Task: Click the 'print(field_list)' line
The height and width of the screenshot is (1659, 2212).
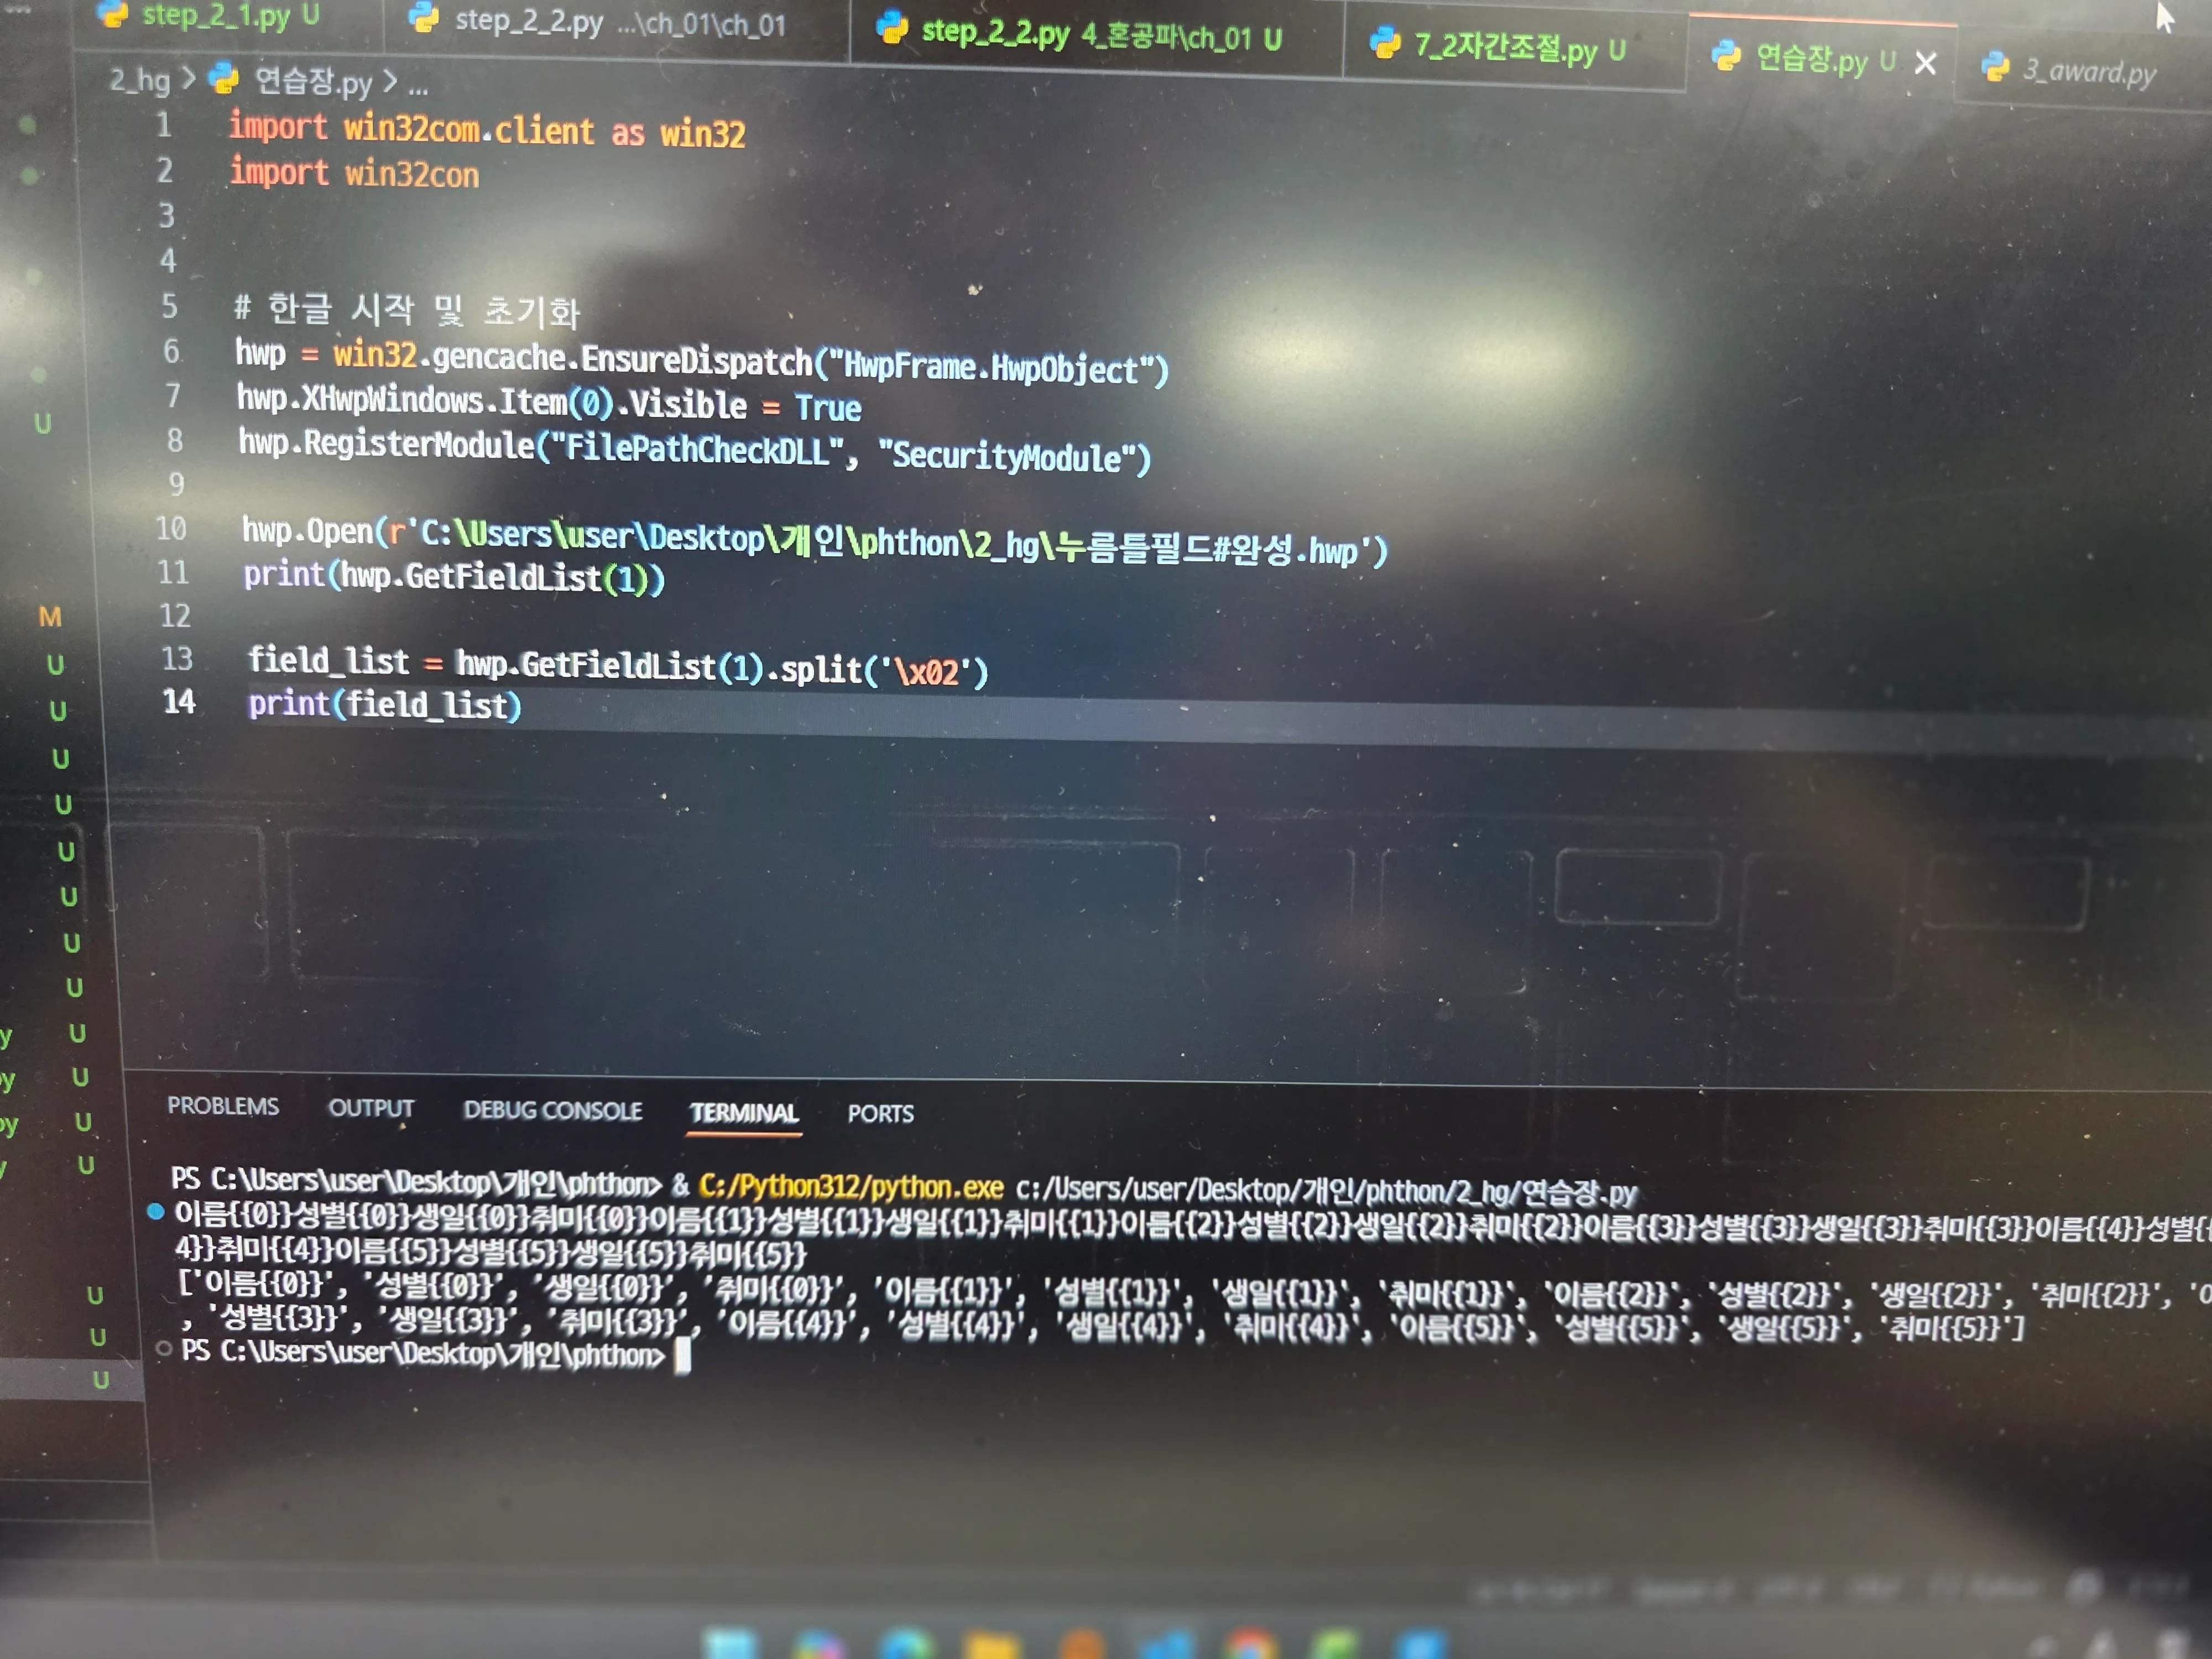Action: (x=385, y=704)
